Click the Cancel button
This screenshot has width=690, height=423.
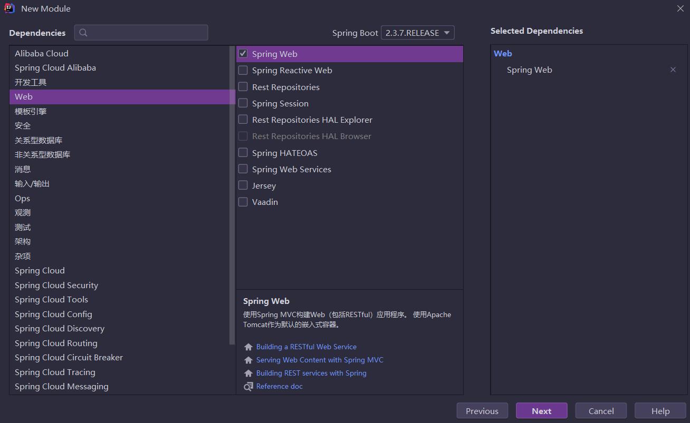point(601,411)
